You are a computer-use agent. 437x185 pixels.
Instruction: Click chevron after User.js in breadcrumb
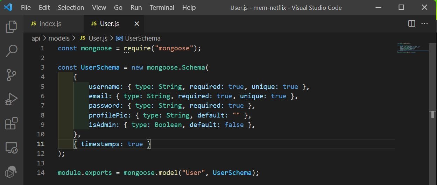(112, 38)
